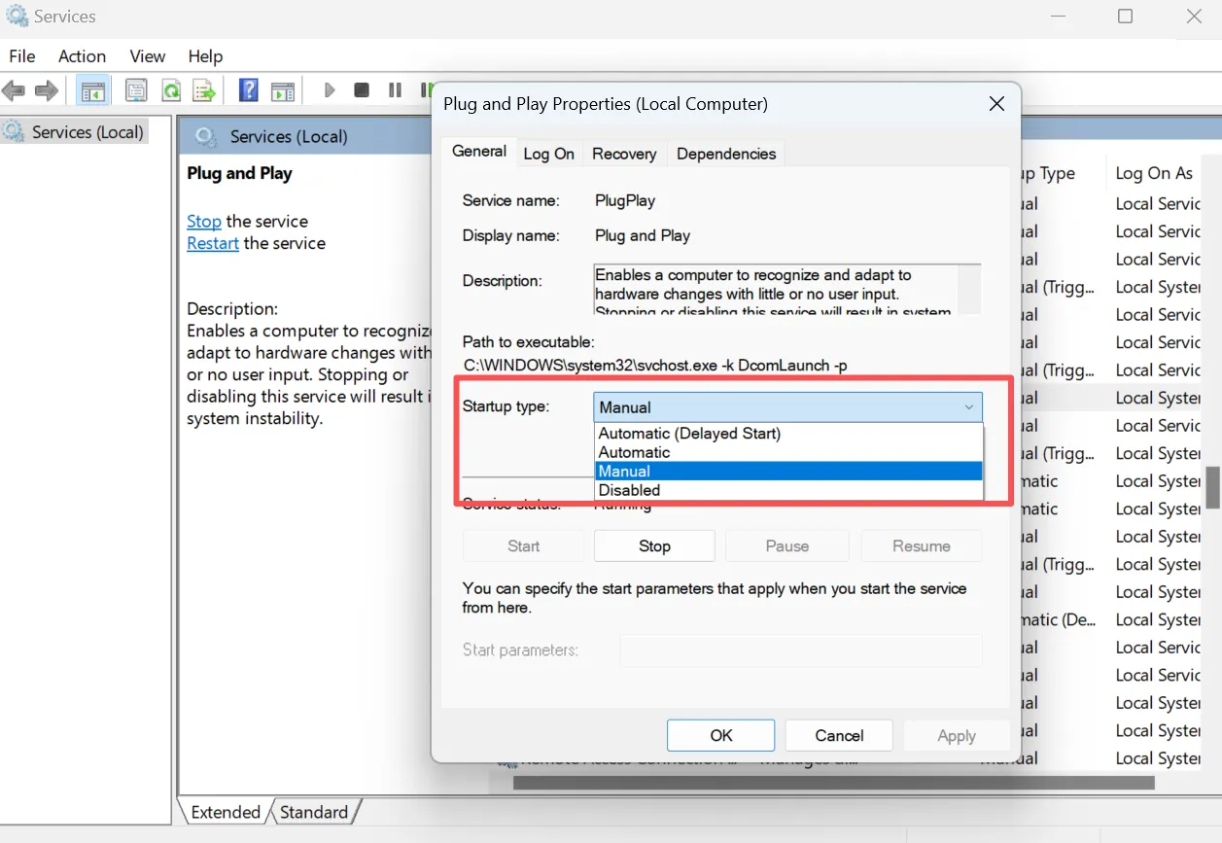Click the Back arrow in the toolbar

pos(14,90)
